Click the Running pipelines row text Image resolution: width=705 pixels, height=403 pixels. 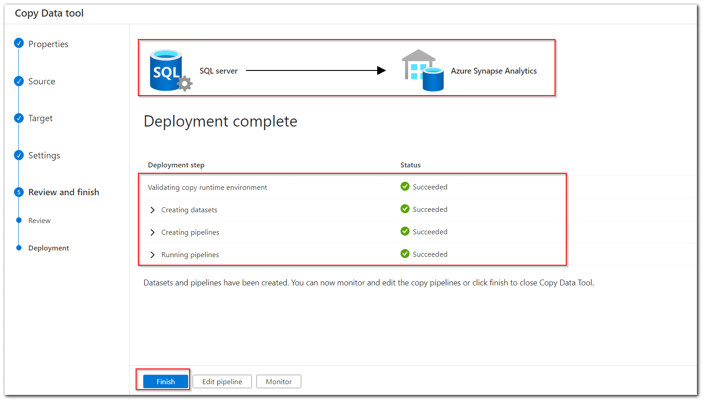[x=190, y=254]
